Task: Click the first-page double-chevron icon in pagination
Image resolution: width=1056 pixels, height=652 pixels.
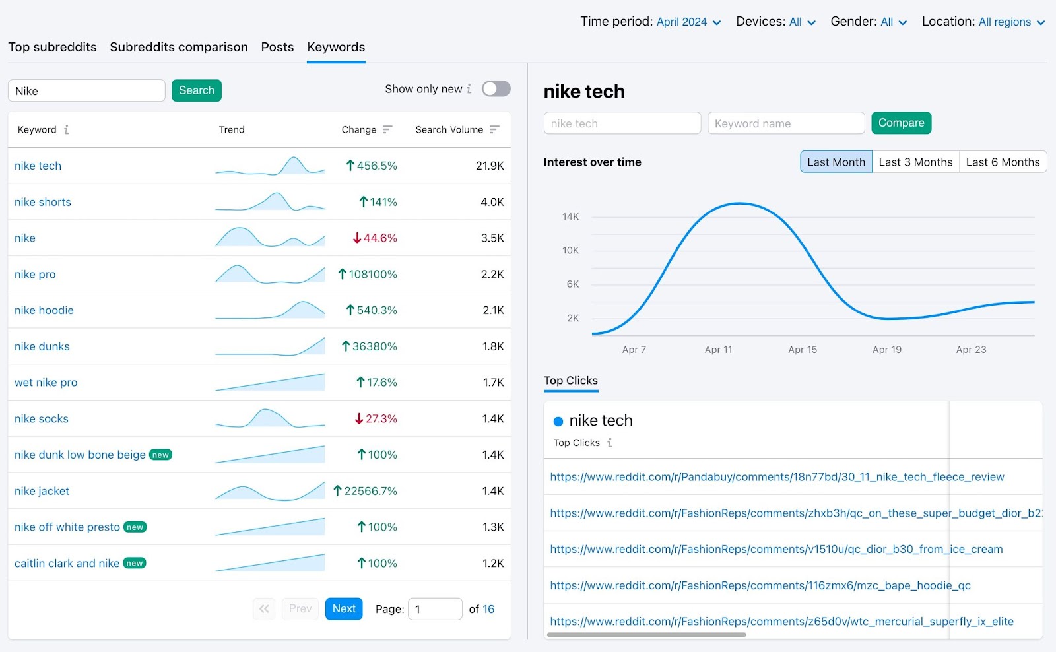Action: [x=264, y=608]
